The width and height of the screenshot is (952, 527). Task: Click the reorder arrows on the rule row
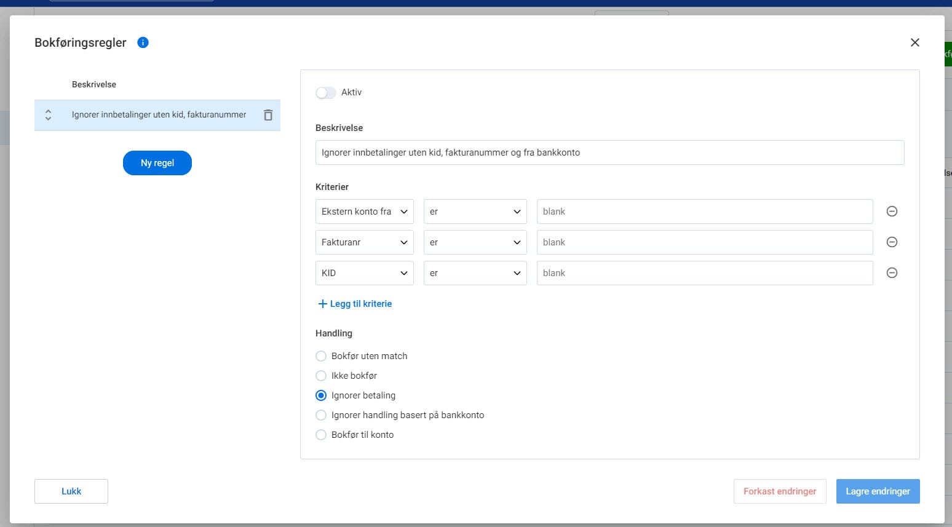point(48,115)
